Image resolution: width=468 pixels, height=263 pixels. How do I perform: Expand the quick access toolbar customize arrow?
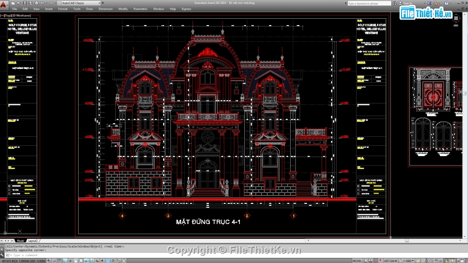click(x=103, y=3)
